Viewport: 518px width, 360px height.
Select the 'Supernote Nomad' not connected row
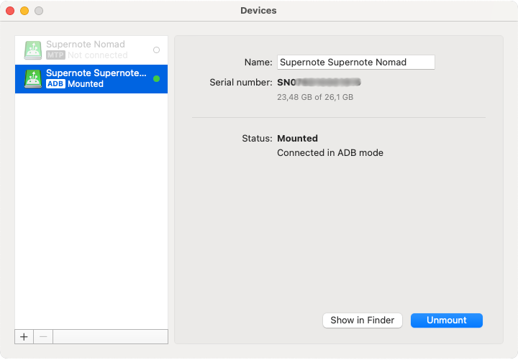coord(91,50)
